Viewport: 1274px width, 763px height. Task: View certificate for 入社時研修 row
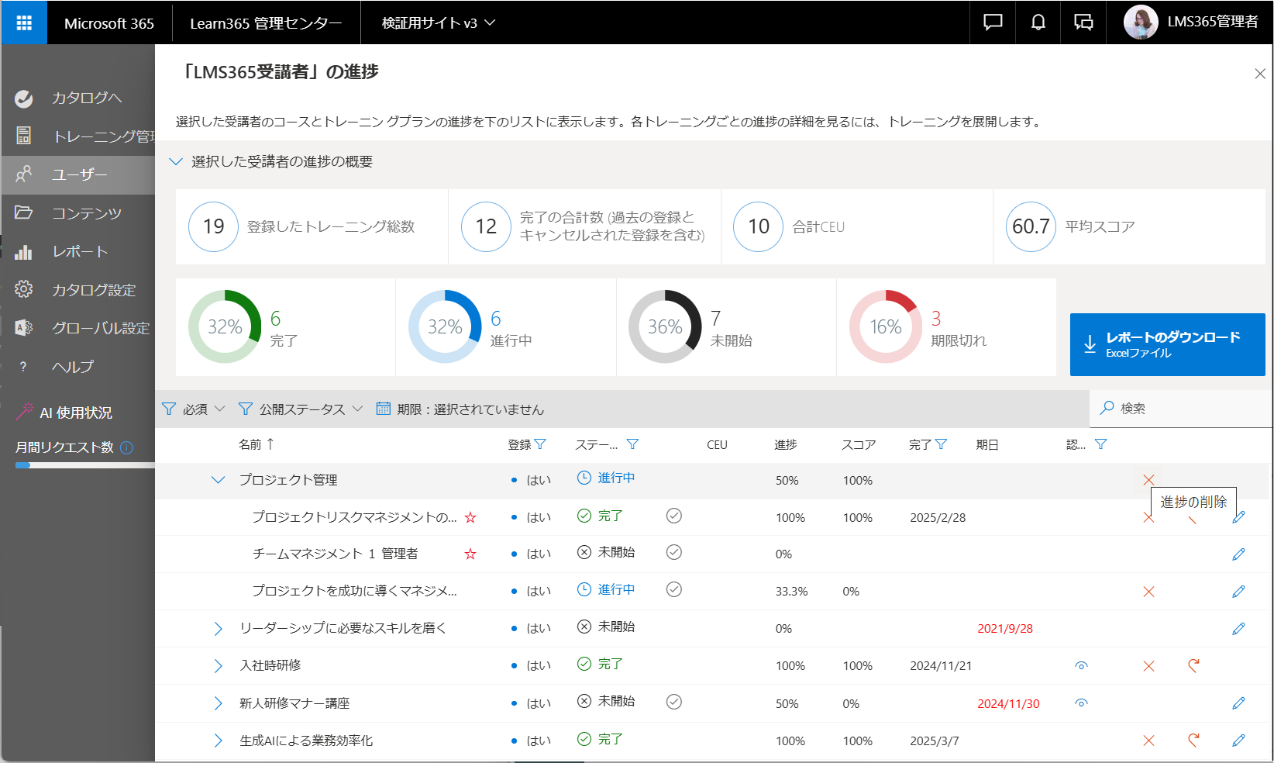click(1082, 666)
